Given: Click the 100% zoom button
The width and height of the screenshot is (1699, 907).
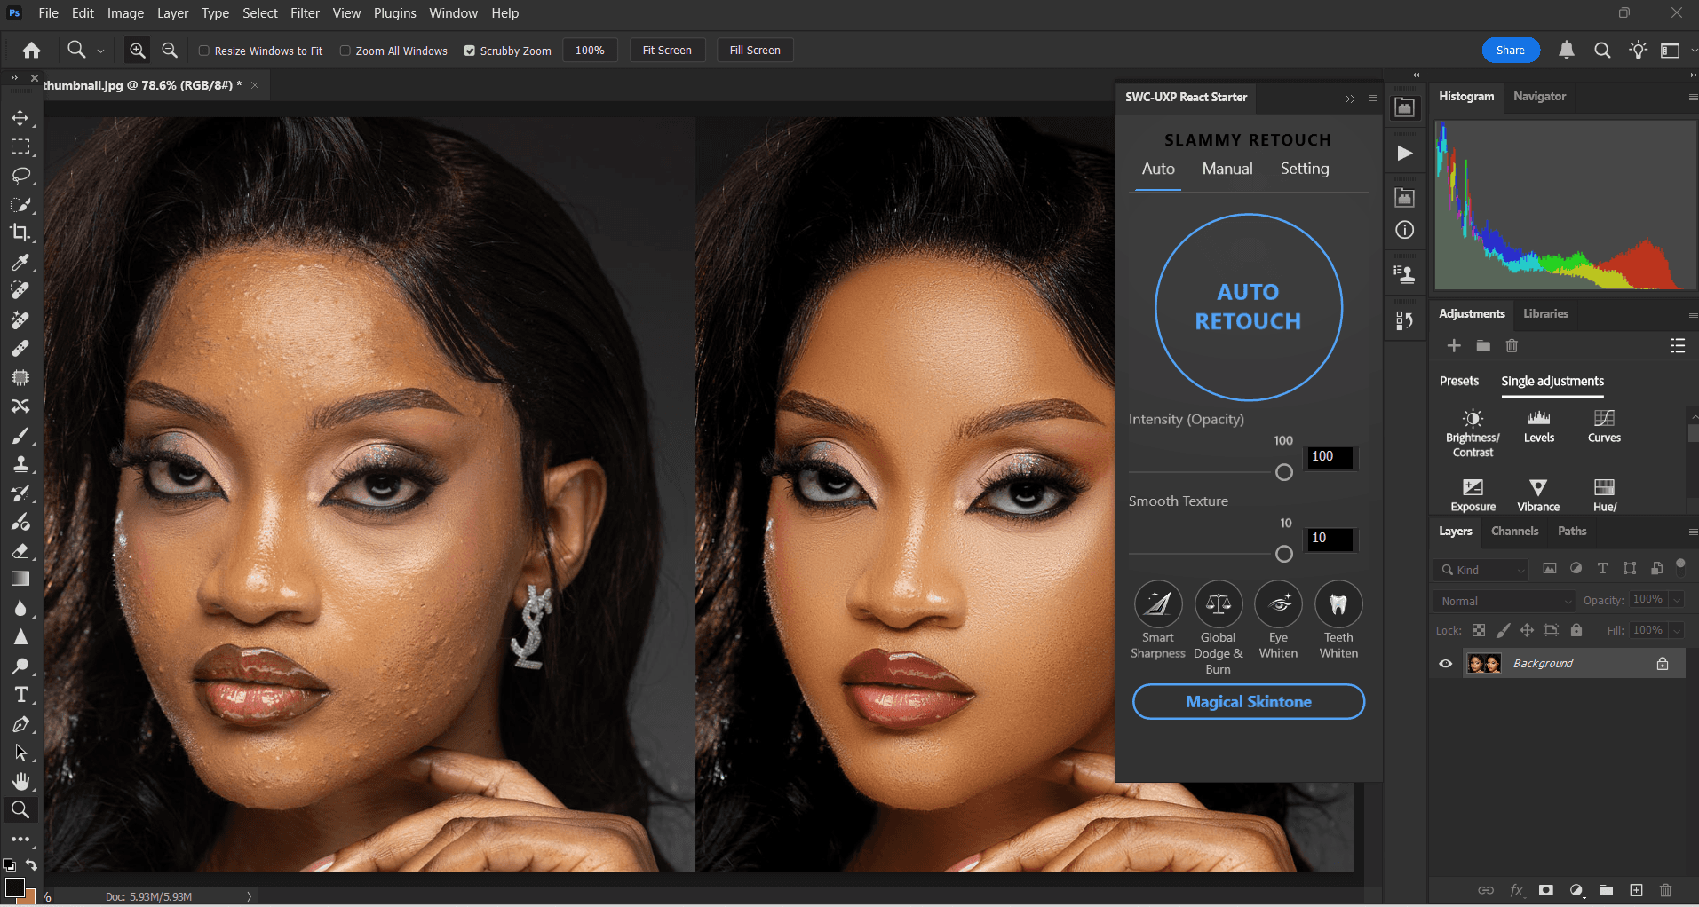Looking at the screenshot, I should tap(590, 51).
